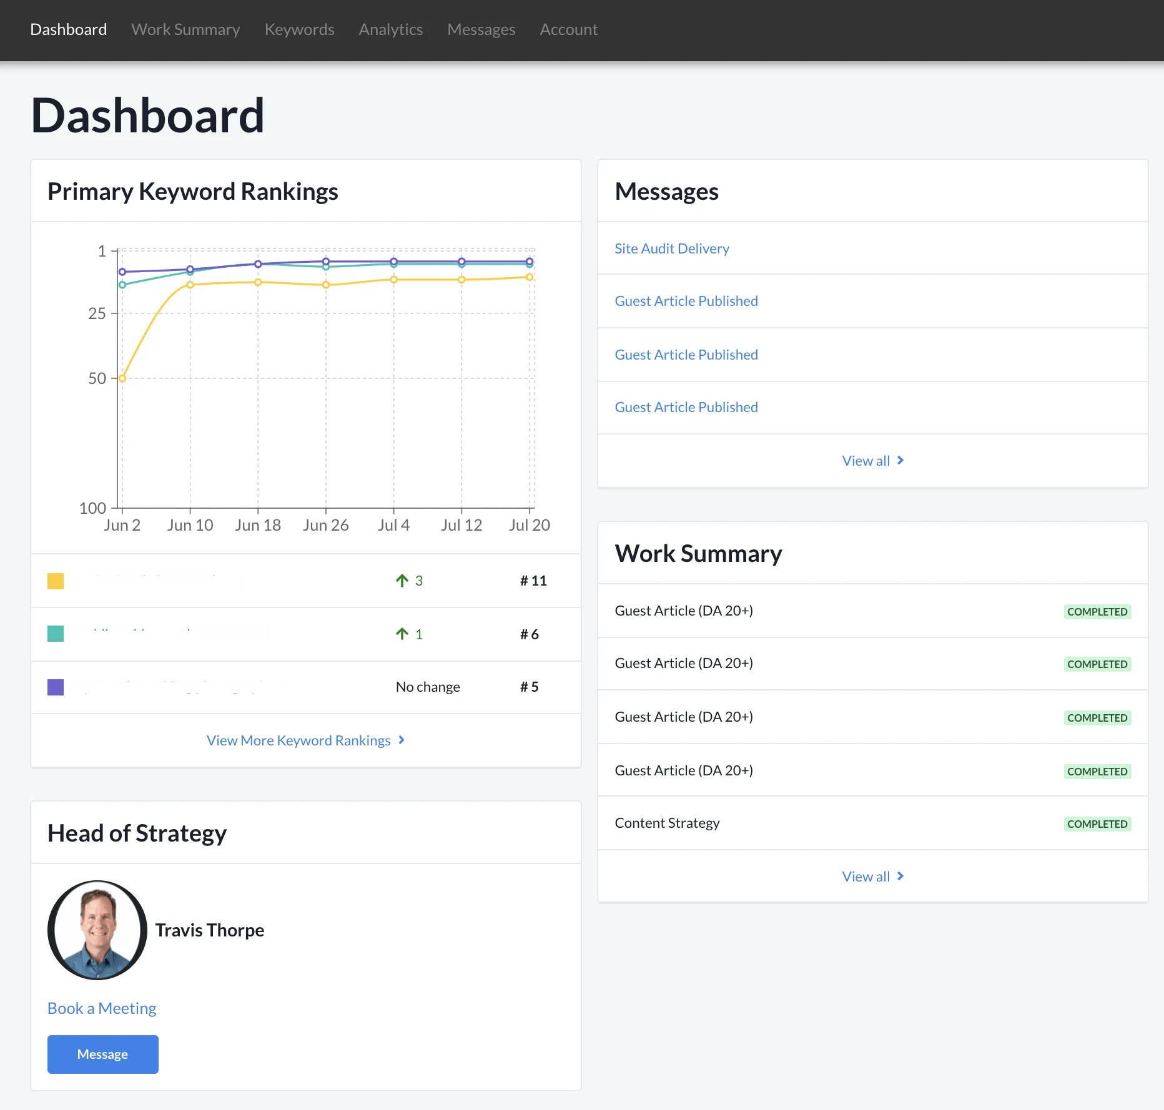Screen dimensions: 1164x1110
Task: Open the Site Audit Delivery message
Action: coord(671,248)
